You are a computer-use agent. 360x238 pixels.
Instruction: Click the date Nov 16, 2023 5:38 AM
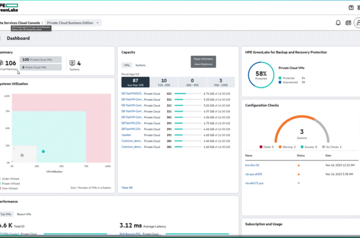tap(339, 174)
